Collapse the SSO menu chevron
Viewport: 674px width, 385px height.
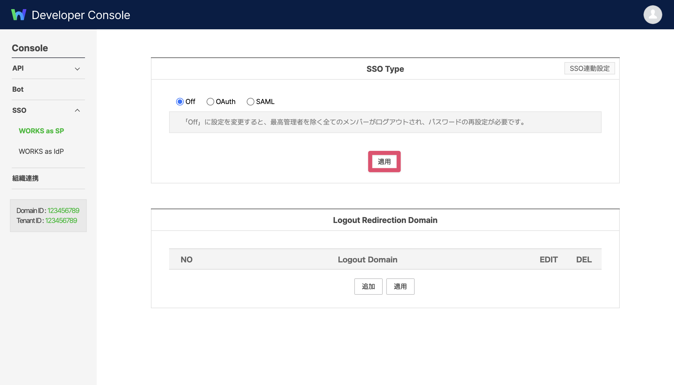(x=77, y=110)
